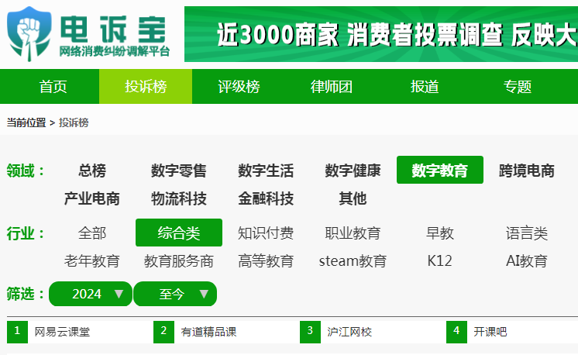Select the K12 industry filter
Screen dimensions: 578x355
[440, 261]
